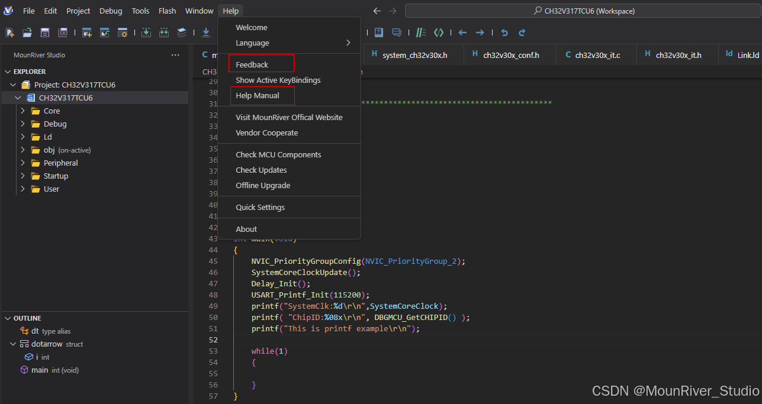Click the blue right arrow toolbar icon
This screenshot has height=404, width=762.
click(x=480, y=33)
